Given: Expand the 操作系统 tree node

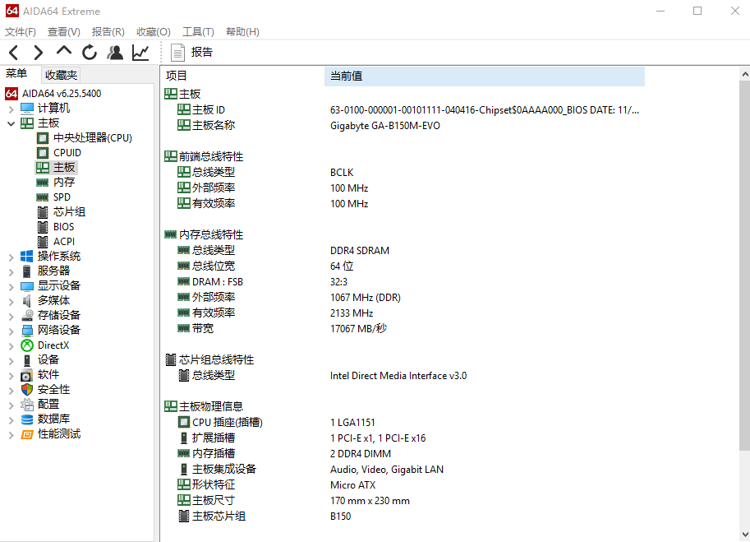Looking at the screenshot, I should pos(11,257).
